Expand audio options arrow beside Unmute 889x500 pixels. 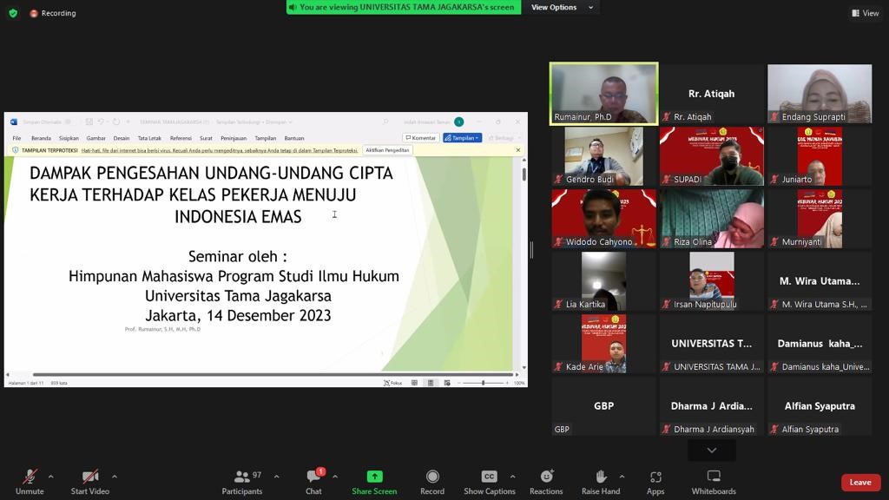50,476
